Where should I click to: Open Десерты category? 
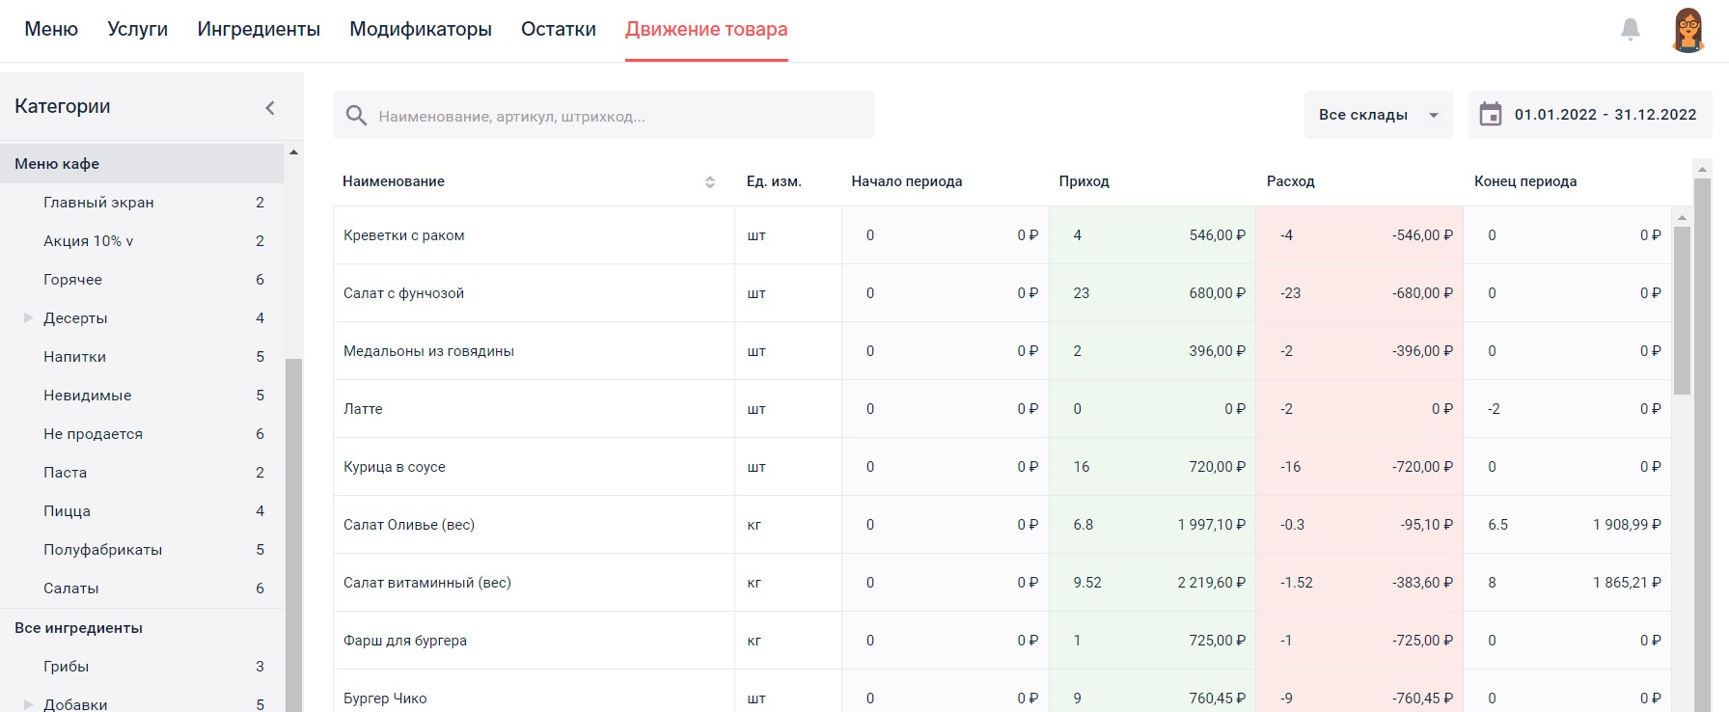[x=142, y=318]
